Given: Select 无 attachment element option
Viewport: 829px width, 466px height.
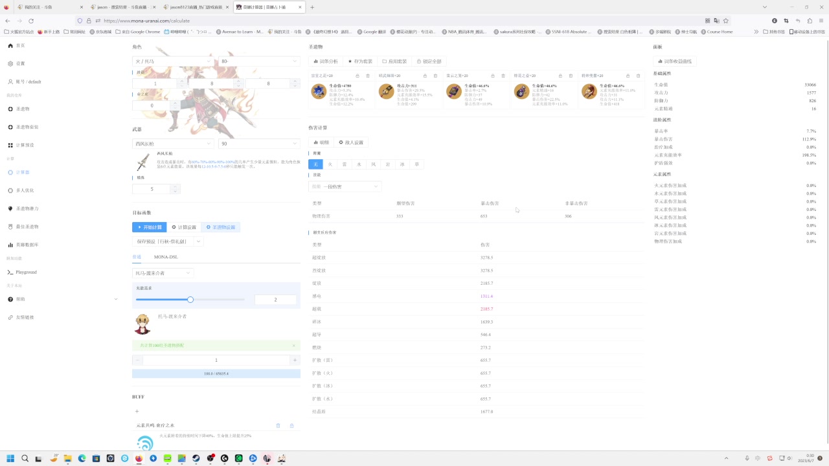Looking at the screenshot, I should [x=315, y=164].
